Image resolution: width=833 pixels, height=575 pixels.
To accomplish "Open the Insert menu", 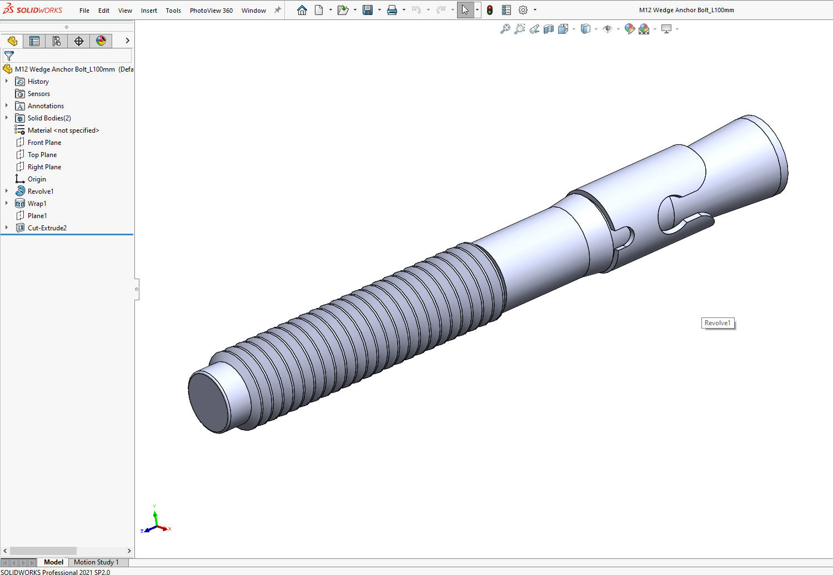I will [149, 11].
